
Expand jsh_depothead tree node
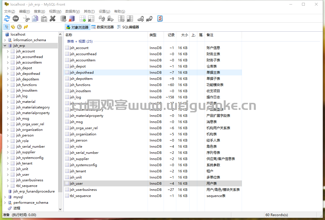(x=8, y=73)
